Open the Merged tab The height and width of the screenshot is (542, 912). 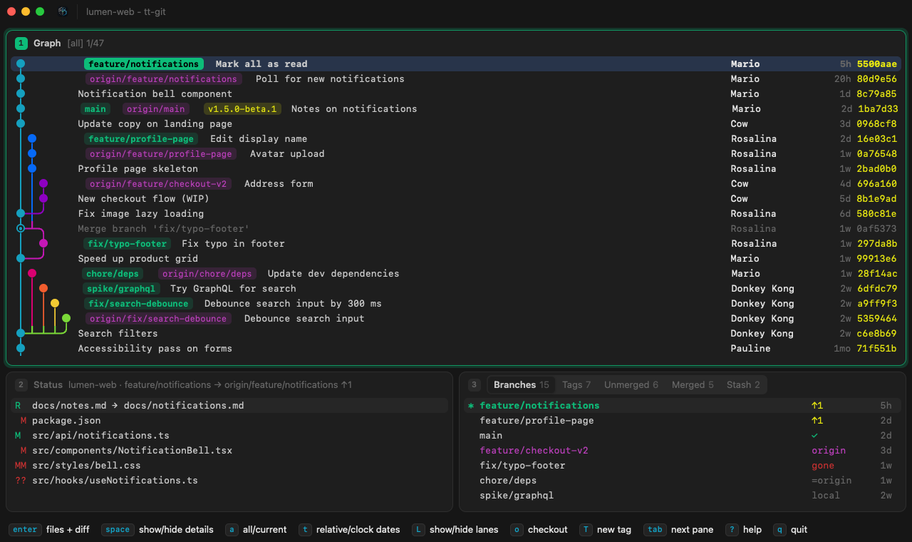[693, 384]
